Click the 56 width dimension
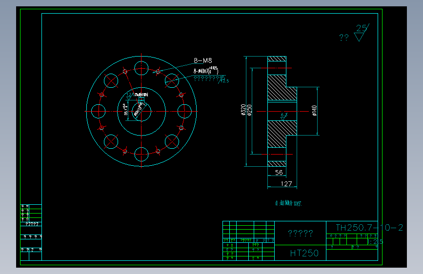This screenshot has width=423, height=274. (x=279, y=173)
